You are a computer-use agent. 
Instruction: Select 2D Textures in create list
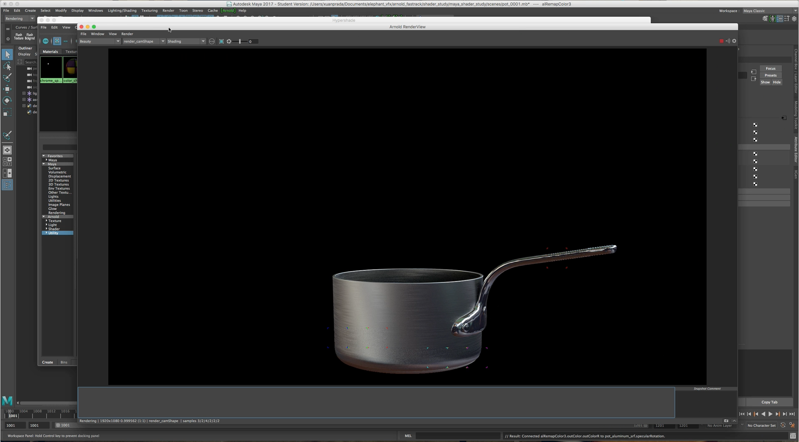(x=58, y=180)
